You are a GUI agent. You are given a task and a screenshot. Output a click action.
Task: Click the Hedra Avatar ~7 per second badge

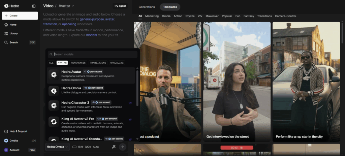tap(93, 72)
